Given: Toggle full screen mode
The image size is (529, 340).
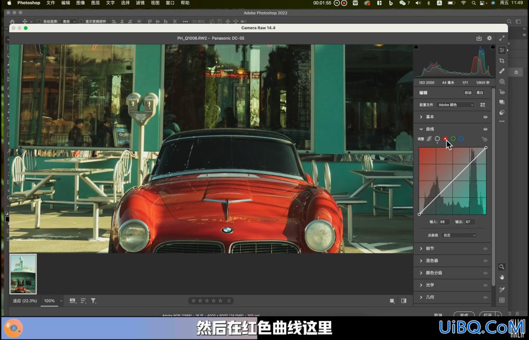Looking at the screenshot, I should coord(502,38).
